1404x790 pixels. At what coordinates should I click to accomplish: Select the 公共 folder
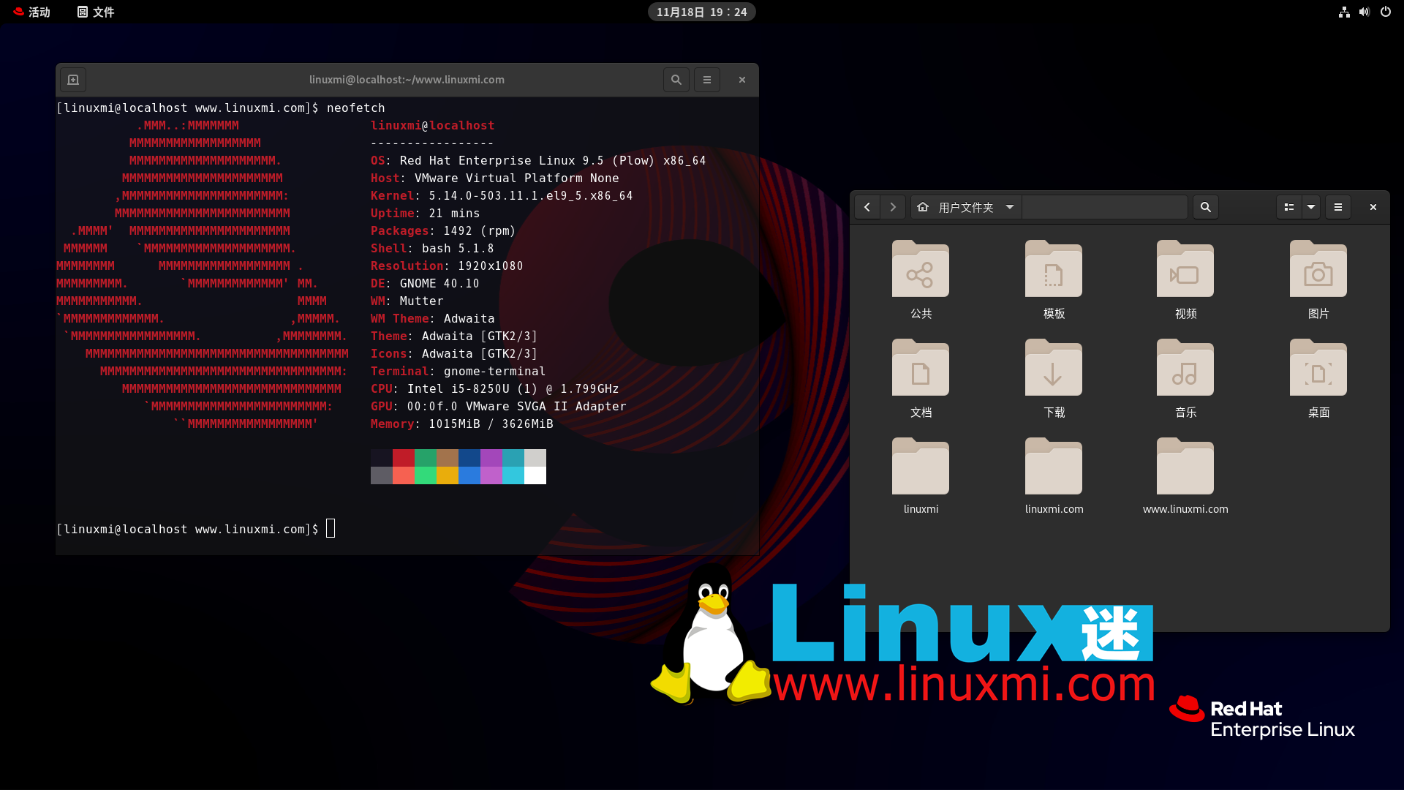[x=921, y=279]
